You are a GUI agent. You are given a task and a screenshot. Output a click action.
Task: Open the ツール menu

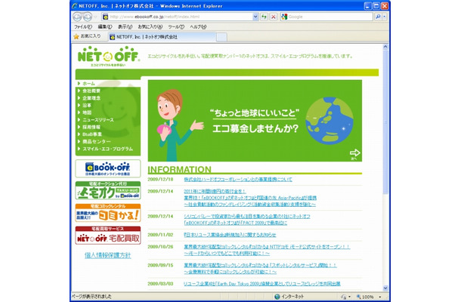coord(176,26)
